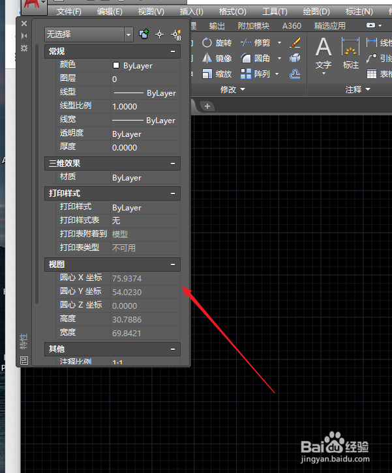Select the 标注 dimension tool

click(351, 53)
